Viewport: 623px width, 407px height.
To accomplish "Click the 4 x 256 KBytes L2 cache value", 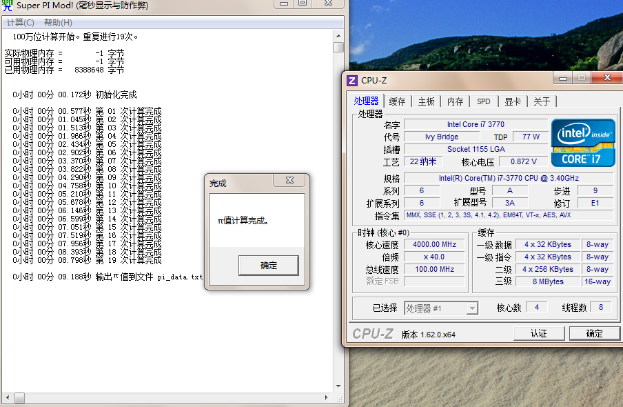I will (547, 269).
